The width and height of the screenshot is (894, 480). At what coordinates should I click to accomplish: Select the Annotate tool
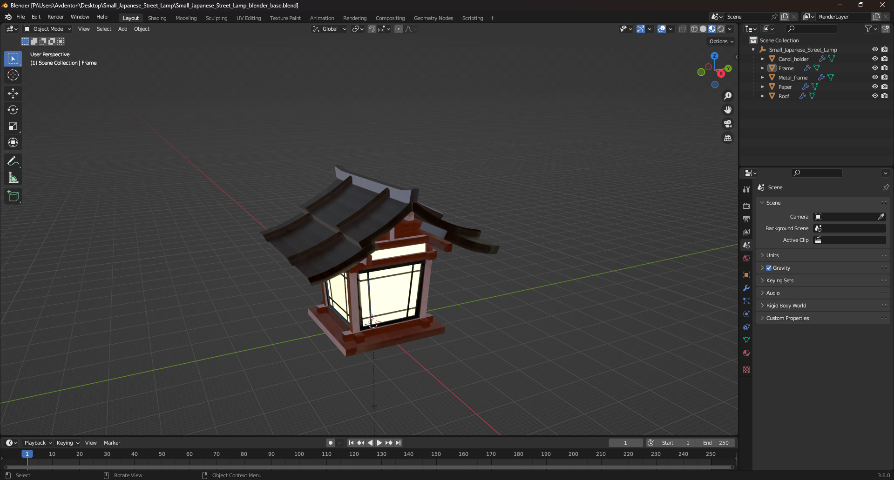tap(13, 161)
